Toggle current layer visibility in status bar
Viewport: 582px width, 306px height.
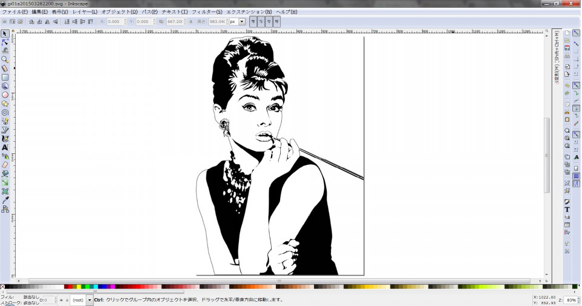61,300
